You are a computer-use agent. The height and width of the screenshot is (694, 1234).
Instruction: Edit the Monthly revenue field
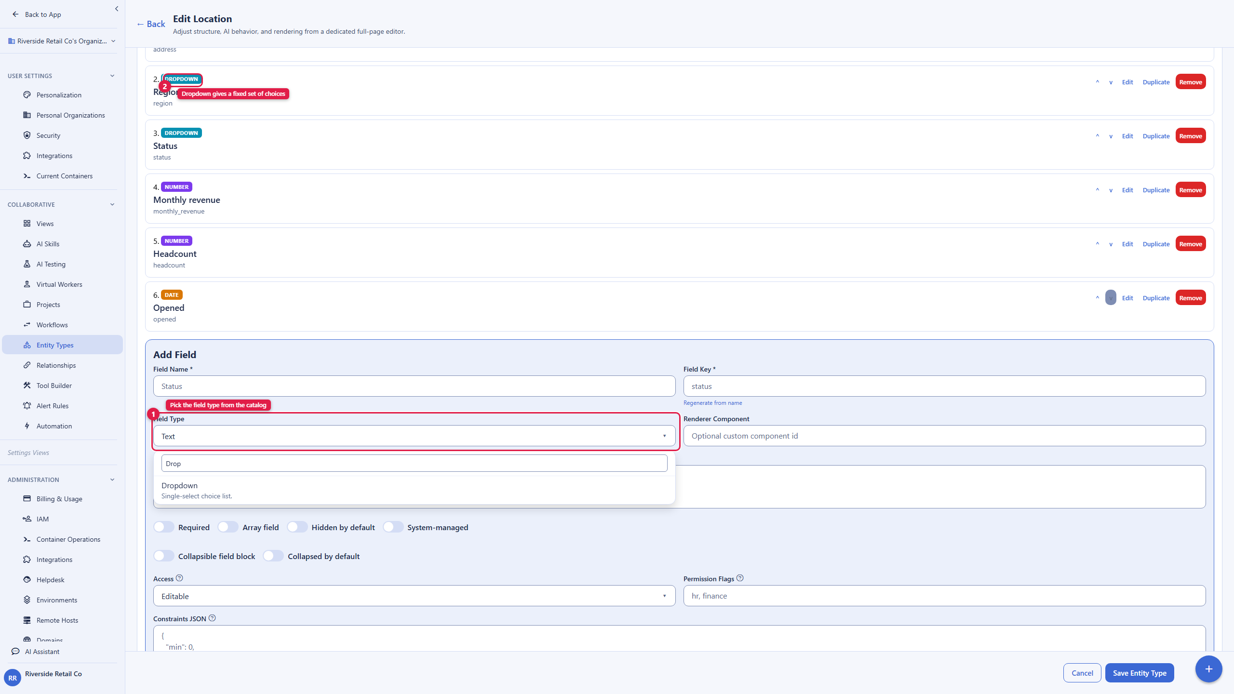[1127, 190]
